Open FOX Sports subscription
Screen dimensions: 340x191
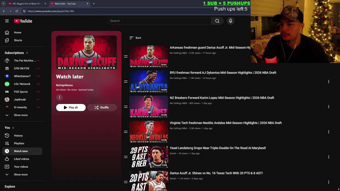[x=22, y=92]
